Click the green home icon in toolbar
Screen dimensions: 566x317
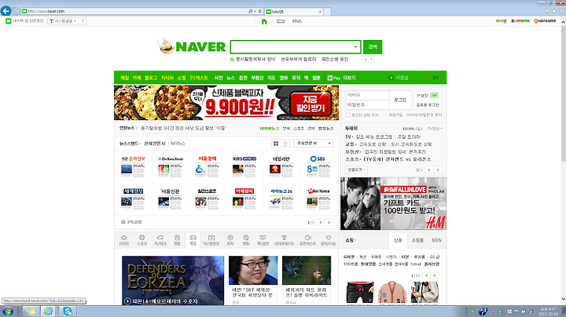264,22
